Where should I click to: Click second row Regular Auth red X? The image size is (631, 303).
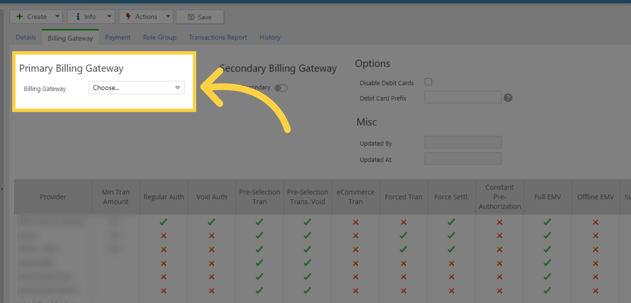pyautogui.click(x=164, y=236)
